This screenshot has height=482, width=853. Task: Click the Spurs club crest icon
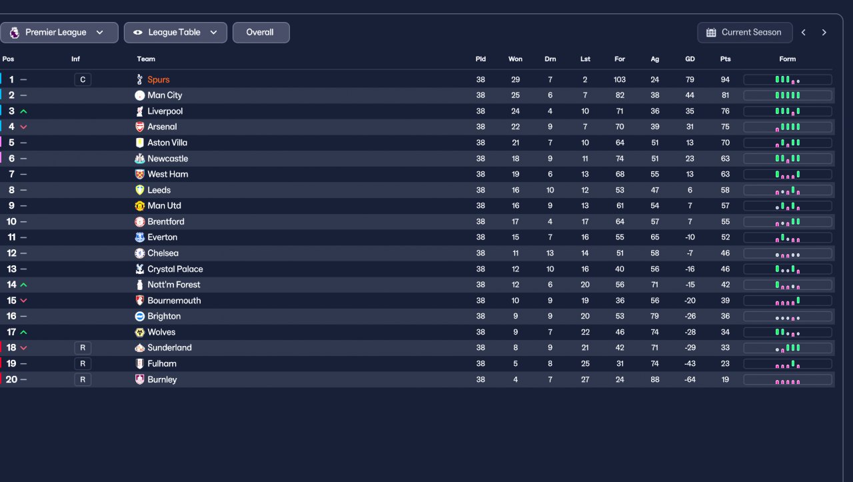coord(139,79)
